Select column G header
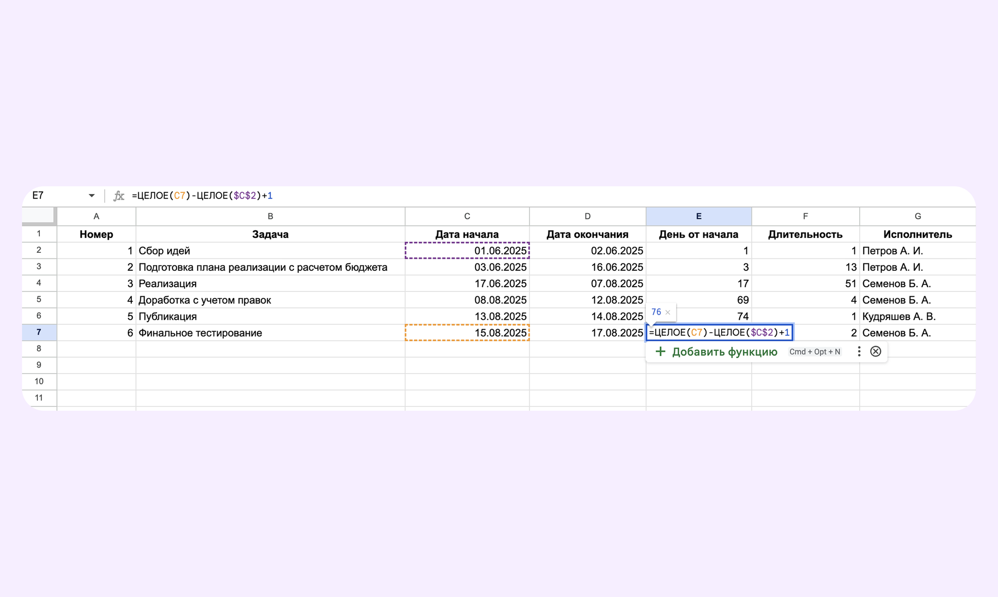998x597 pixels. point(918,216)
